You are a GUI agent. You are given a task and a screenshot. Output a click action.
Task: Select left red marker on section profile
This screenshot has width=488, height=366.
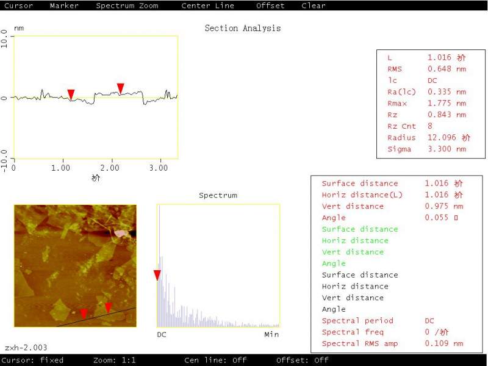(71, 95)
